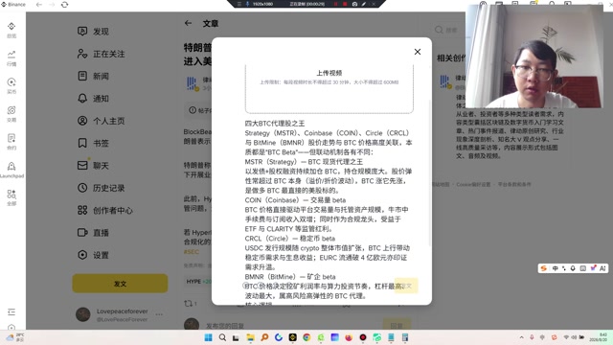Click the 上传视频 upload area
This screenshot has height=345, width=613.
pos(329,88)
